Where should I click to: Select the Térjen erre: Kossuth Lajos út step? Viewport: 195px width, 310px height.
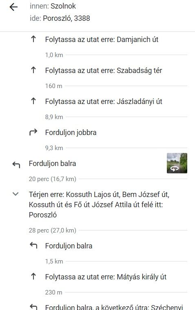99,204
